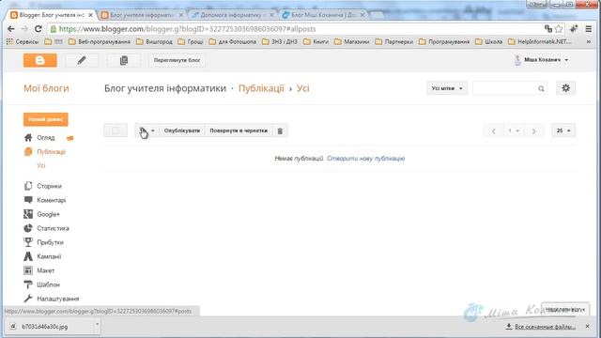The image size is (601, 338).
Task: Delete selected posts with trash icon
Action: [x=280, y=131]
